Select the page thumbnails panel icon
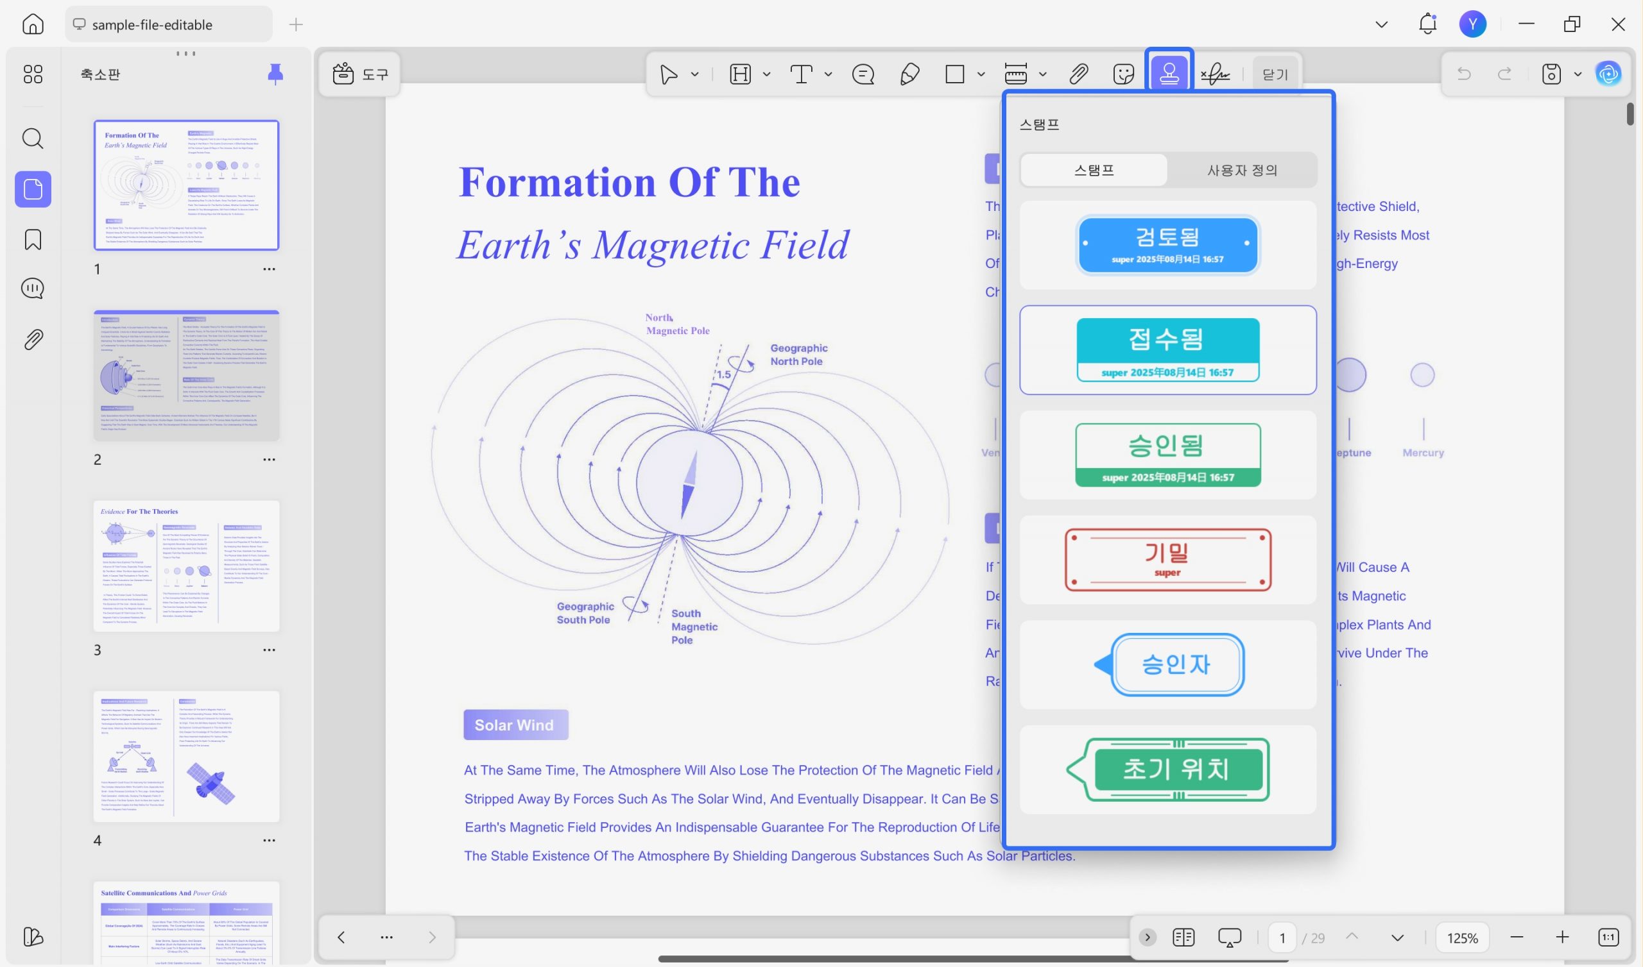Image resolution: width=1643 pixels, height=967 pixels. [x=33, y=190]
